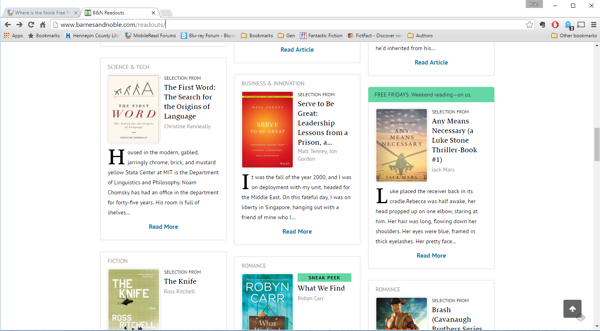
Task: Click the back-to-top arrow button
Action: [572, 309]
